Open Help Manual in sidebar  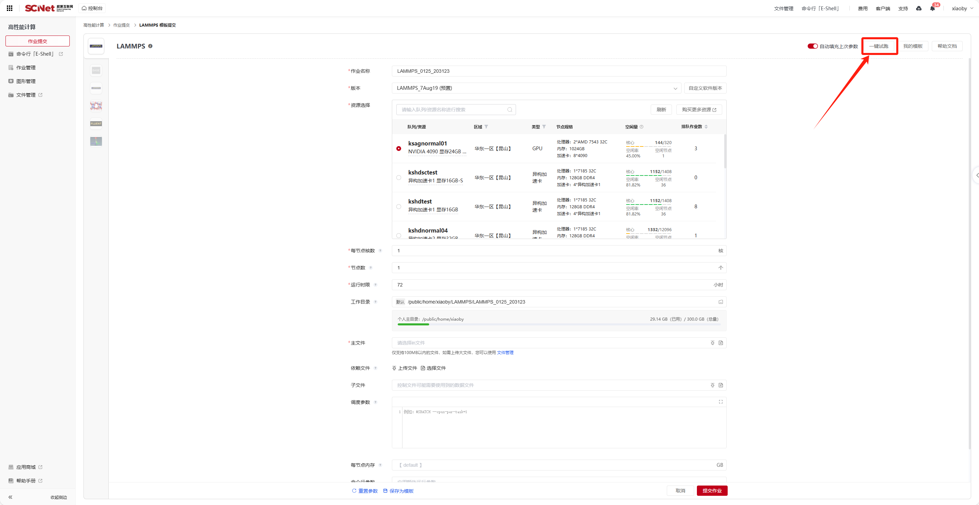(x=25, y=481)
